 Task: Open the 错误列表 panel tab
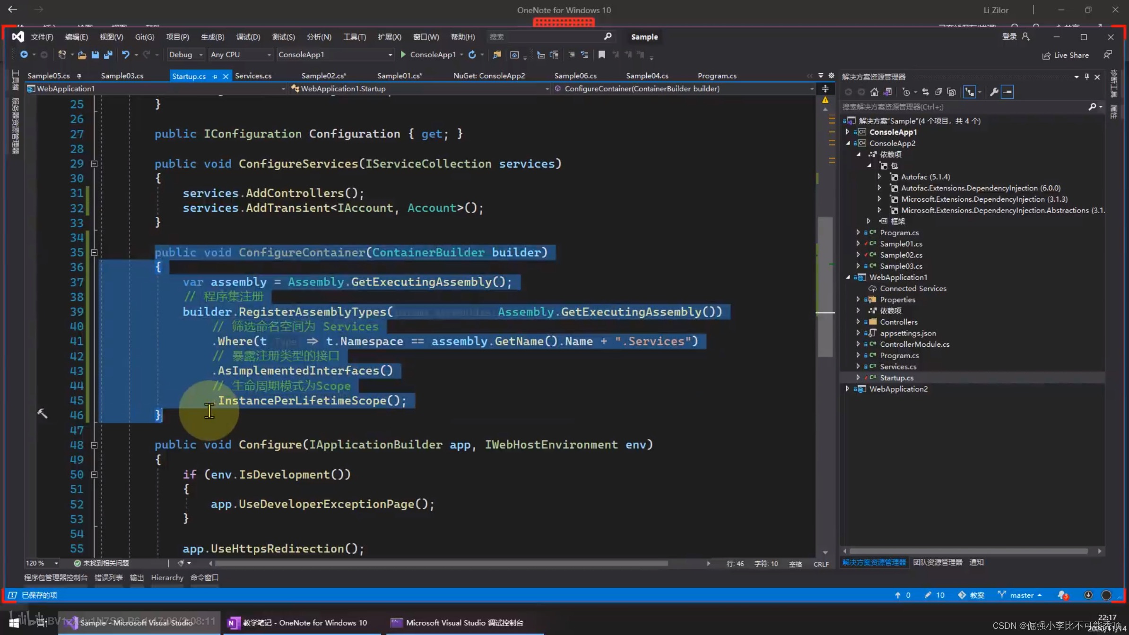coord(108,577)
